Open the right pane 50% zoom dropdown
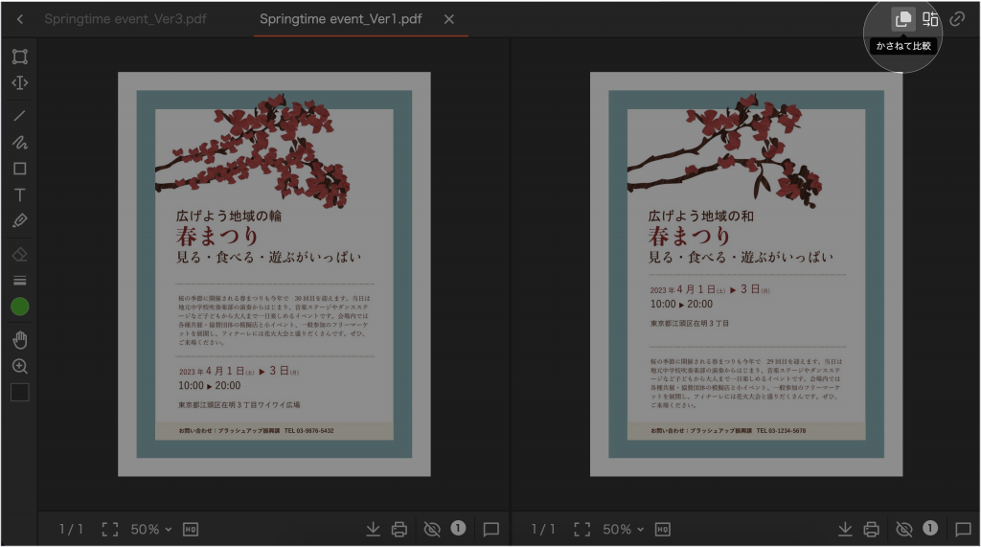The width and height of the screenshot is (981, 547). point(623,530)
